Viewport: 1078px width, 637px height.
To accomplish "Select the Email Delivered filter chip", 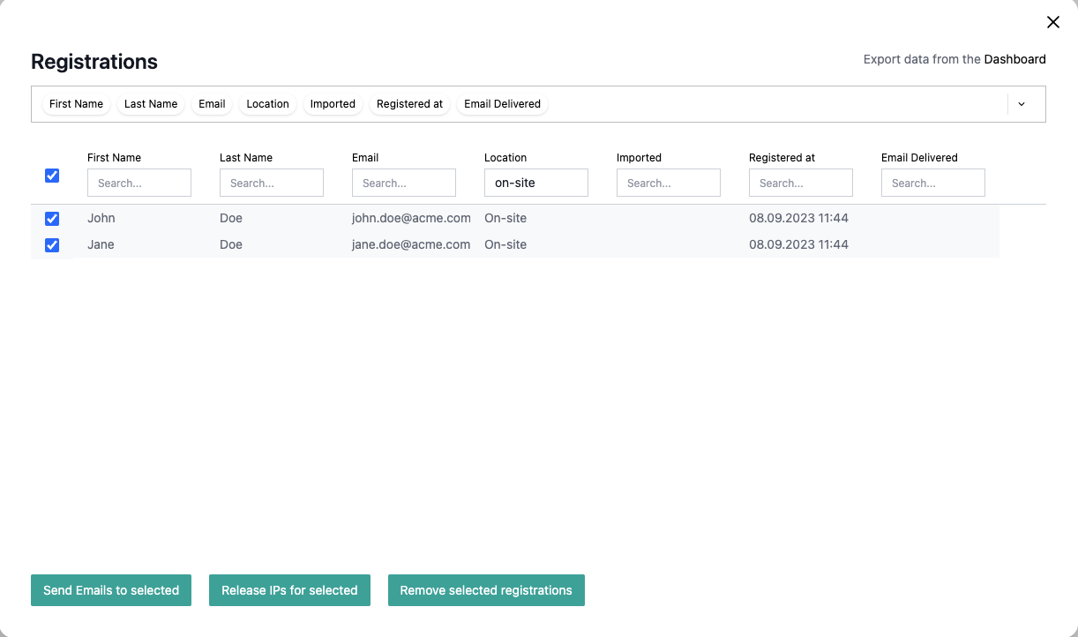I will (x=502, y=103).
